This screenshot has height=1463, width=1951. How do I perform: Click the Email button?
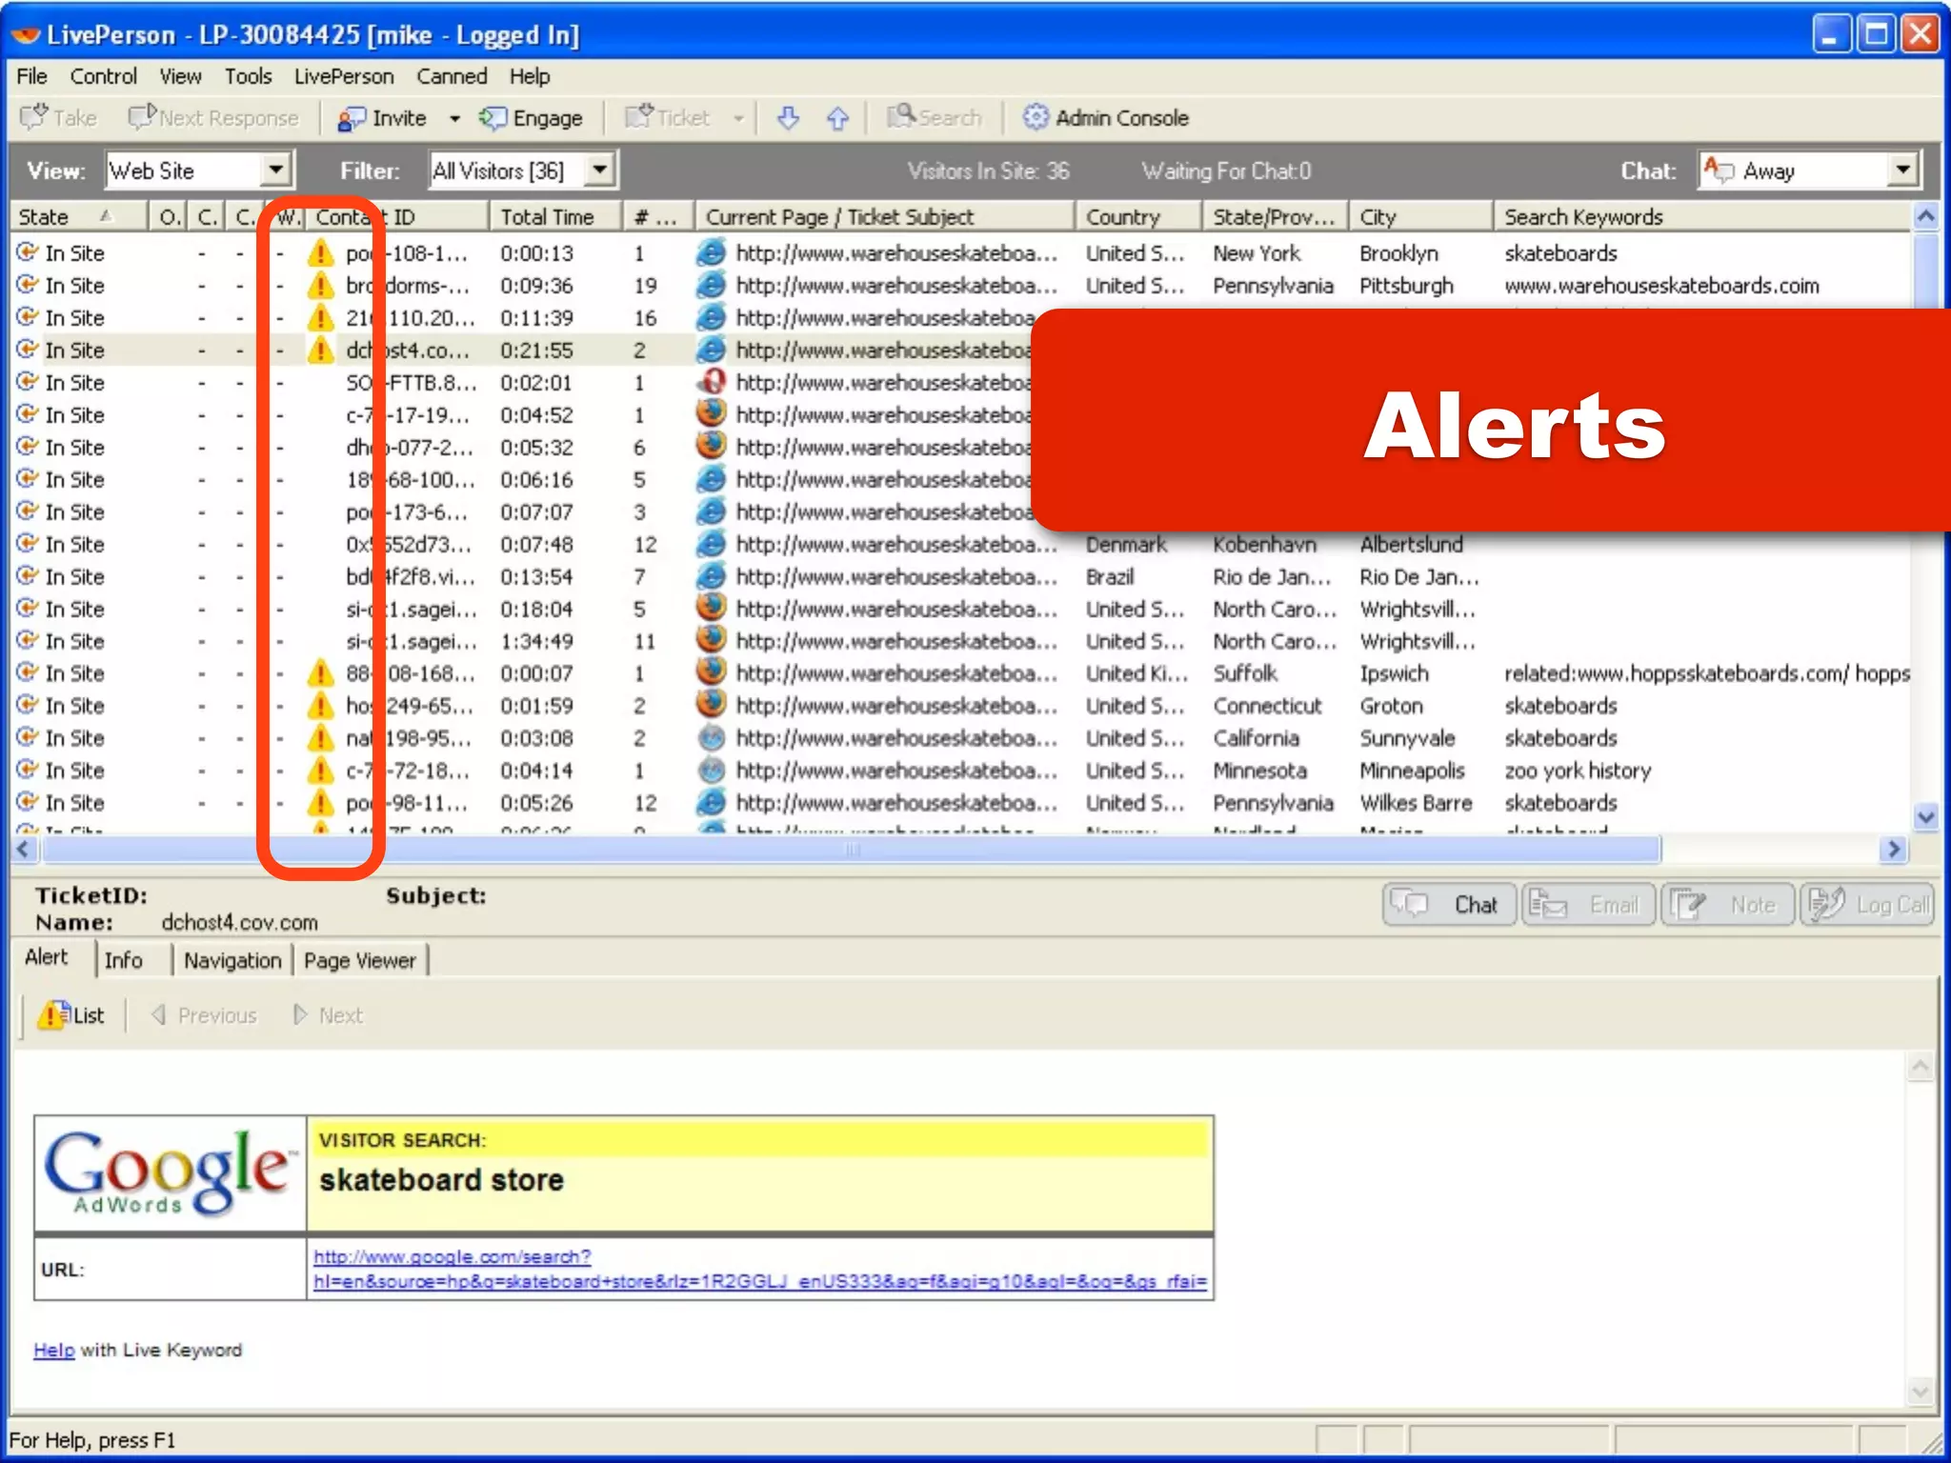point(1589,905)
